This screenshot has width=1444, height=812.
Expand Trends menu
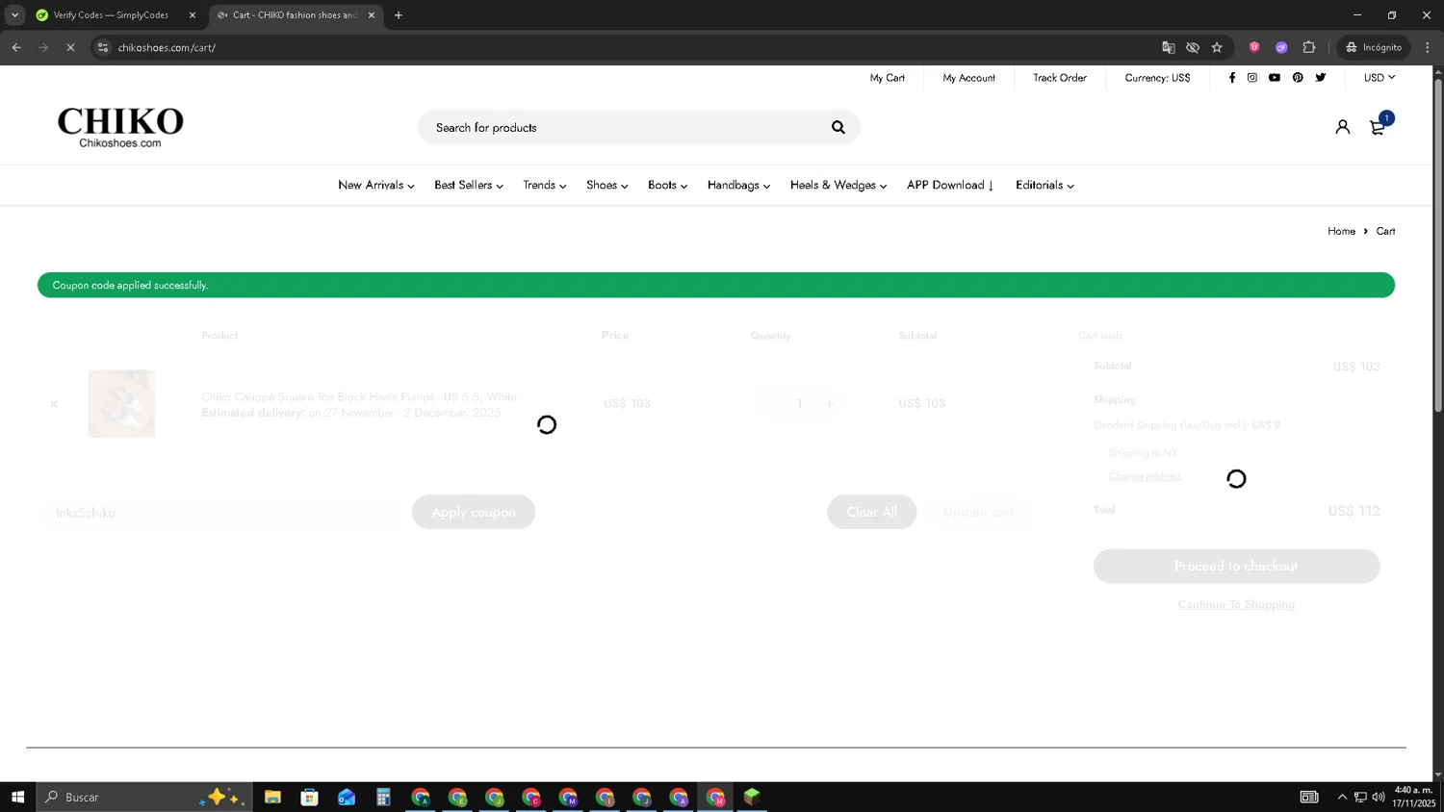click(x=545, y=185)
